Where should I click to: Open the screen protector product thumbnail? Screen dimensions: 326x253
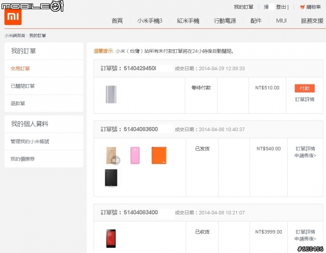[113, 155]
